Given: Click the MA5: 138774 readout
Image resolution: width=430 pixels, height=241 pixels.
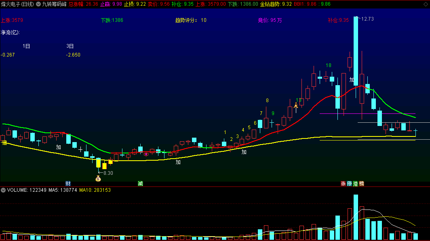Looking at the screenshot, I should 63,190.
